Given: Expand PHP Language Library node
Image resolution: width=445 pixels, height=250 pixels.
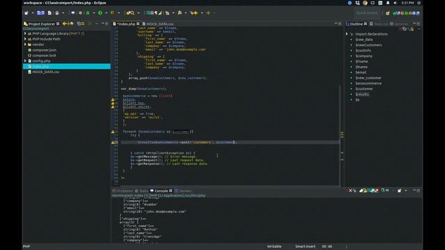Looking at the screenshot, I should (x=25, y=33).
